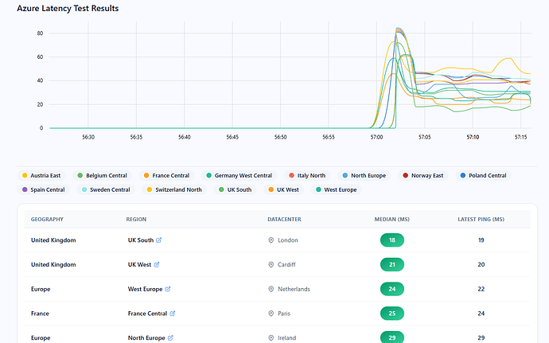Click the location pin icon beside Paris
549x343 pixels.
pyautogui.click(x=271, y=314)
